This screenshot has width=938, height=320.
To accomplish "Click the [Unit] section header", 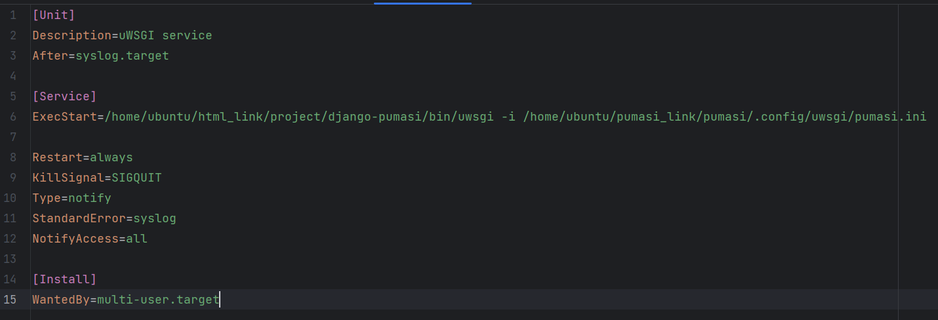I will [54, 15].
